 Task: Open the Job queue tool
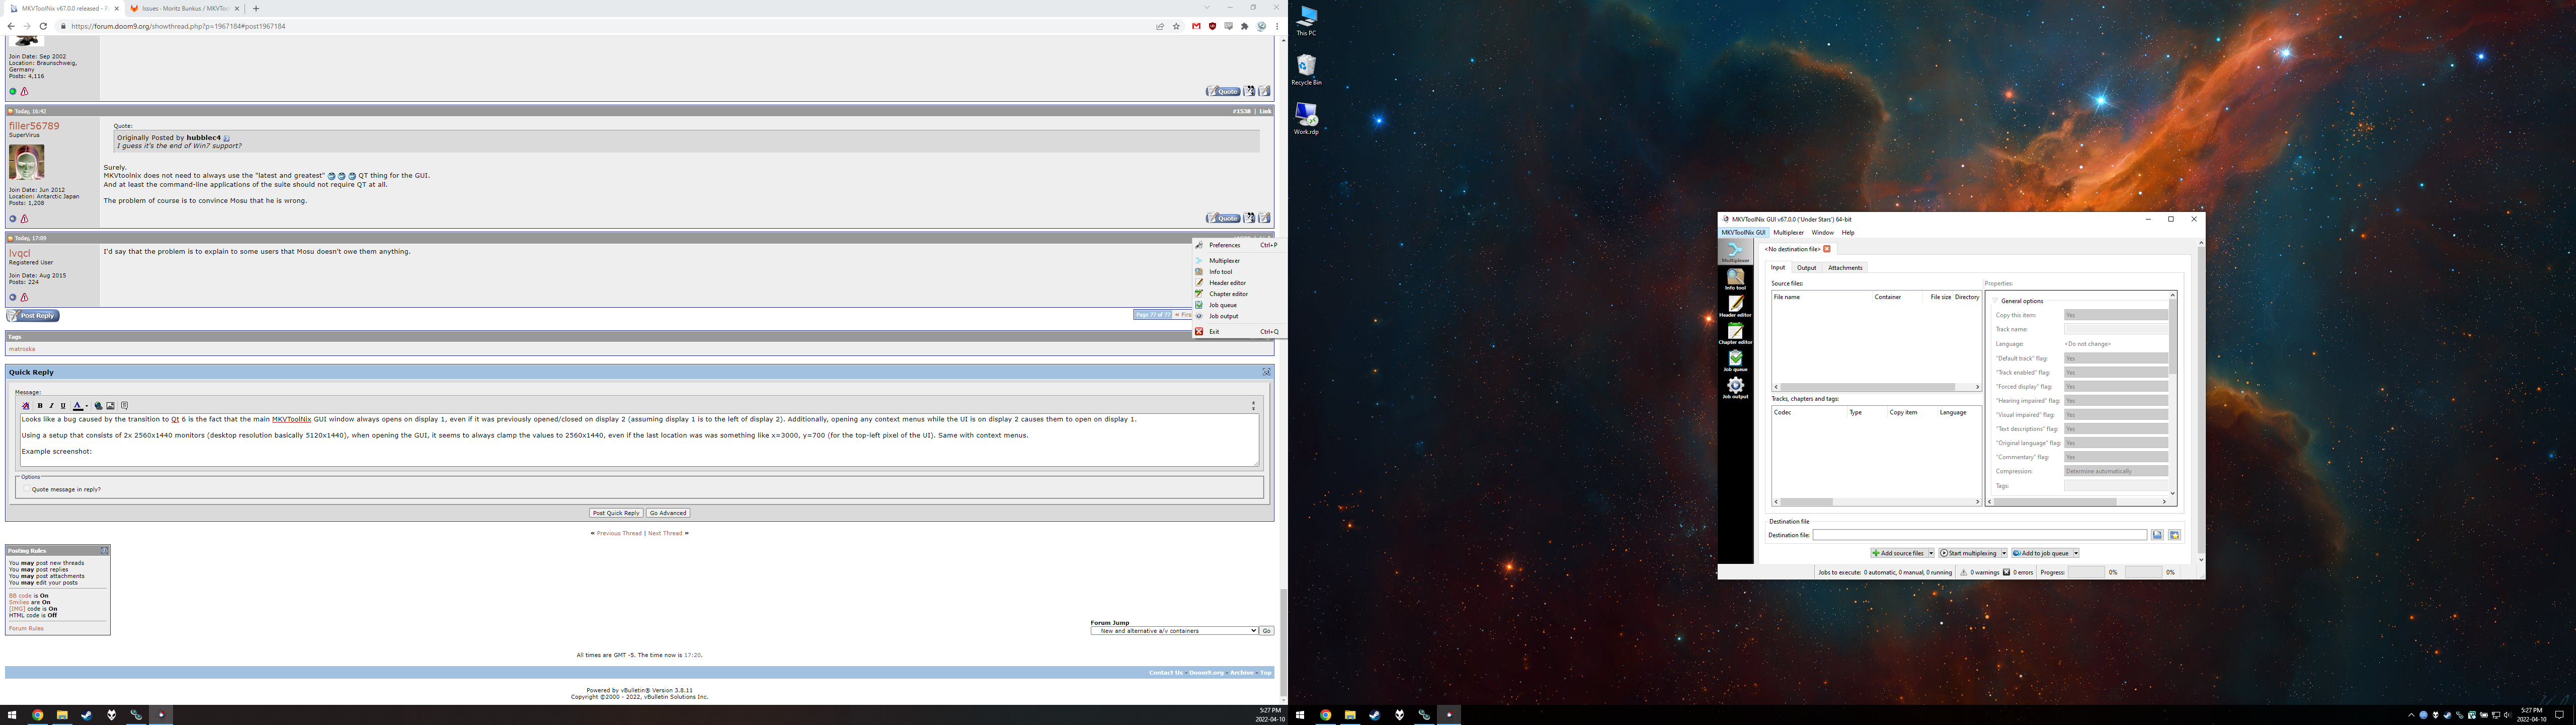pos(1735,359)
